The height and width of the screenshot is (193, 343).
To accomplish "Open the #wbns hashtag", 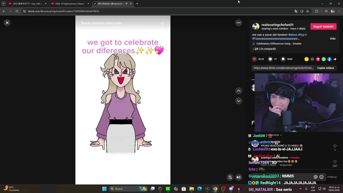I will coord(293,35).
